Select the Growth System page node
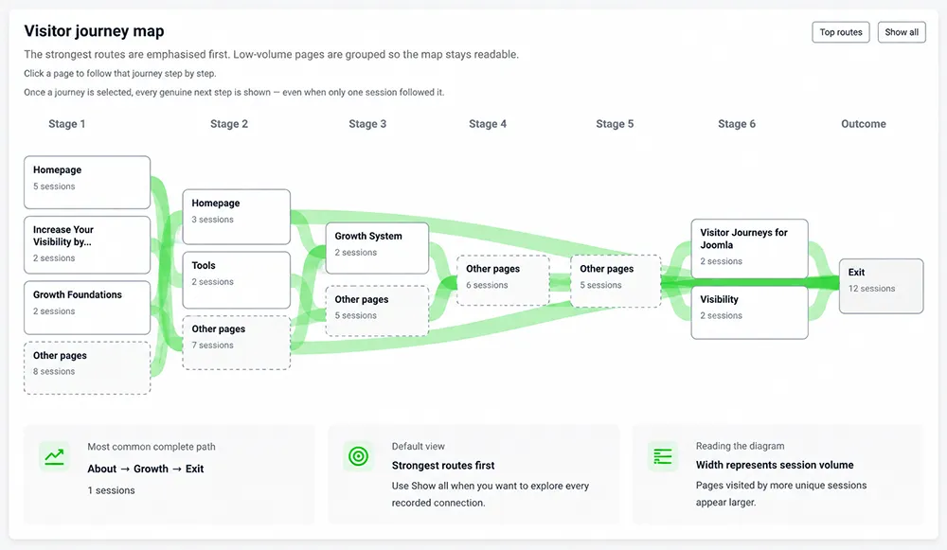 [x=378, y=248]
